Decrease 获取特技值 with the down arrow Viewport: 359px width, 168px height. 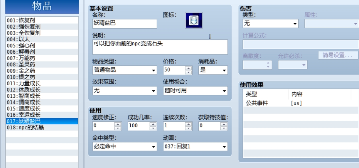click(x=224, y=128)
